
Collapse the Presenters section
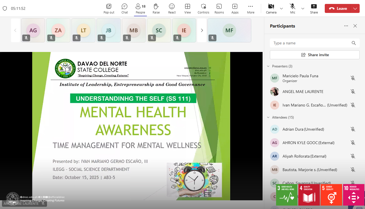[268, 66]
